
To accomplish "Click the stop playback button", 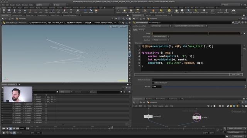I will pyautogui.click(x=10, y=128).
